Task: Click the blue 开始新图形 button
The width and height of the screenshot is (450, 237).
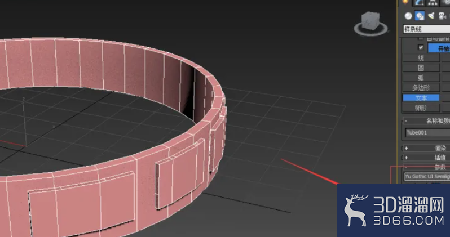Action: [439, 48]
